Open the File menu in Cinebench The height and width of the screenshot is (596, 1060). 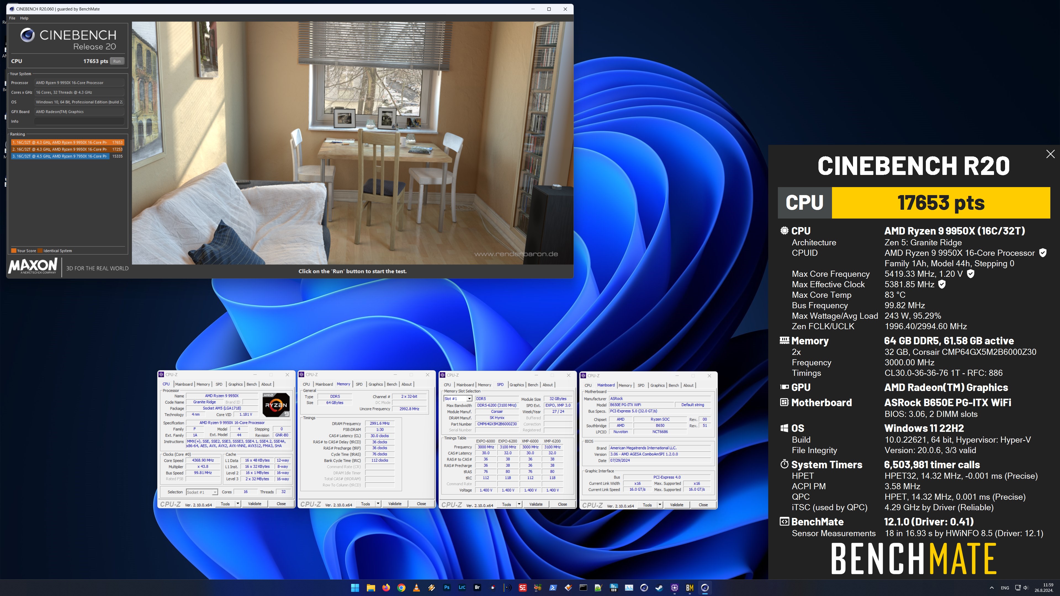[12, 18]
